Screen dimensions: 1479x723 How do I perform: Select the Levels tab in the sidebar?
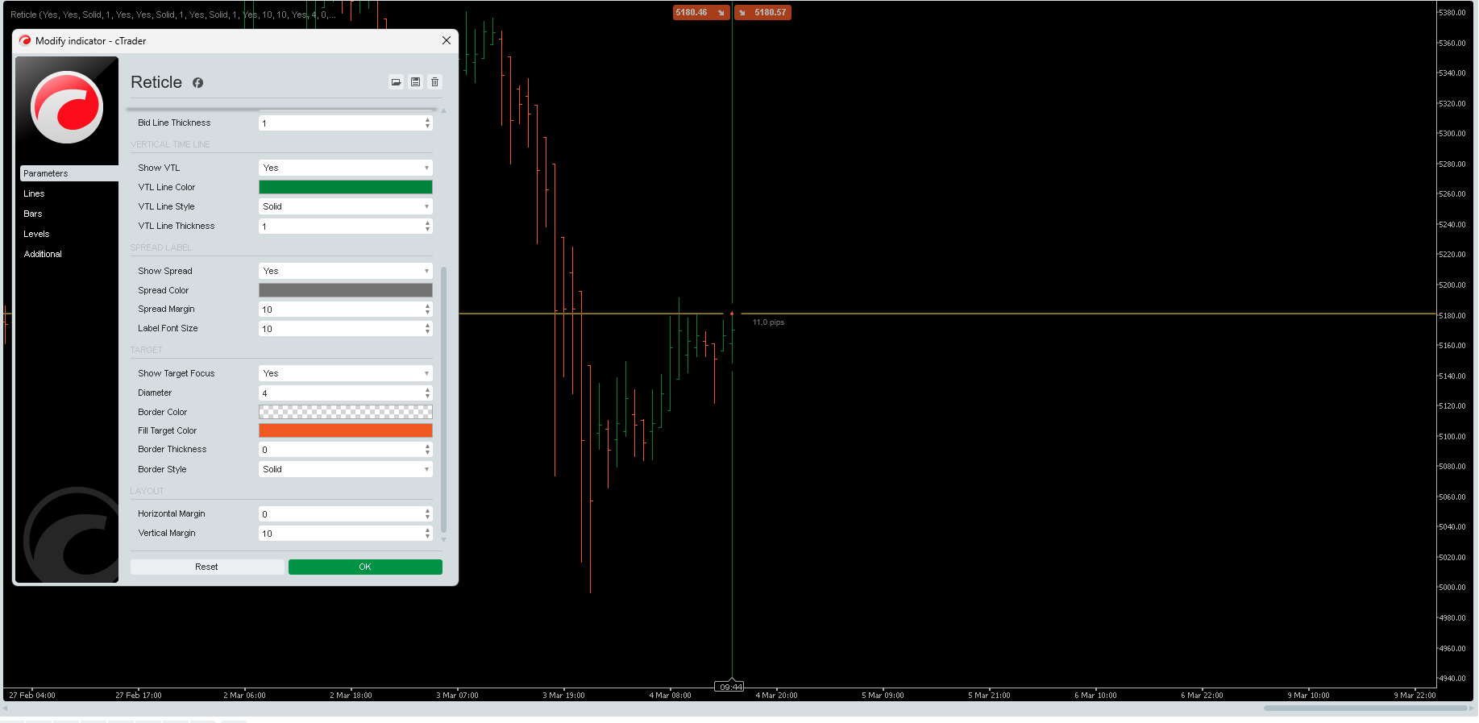click(x=36, y=235)
